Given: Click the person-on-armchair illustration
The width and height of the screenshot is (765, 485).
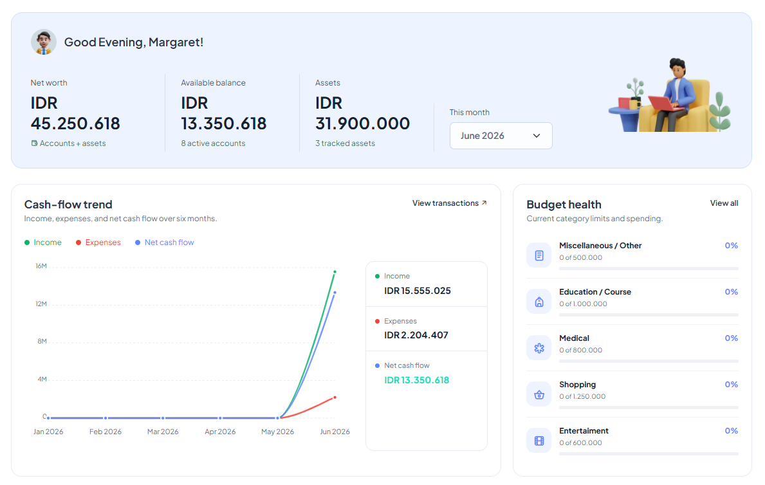Looking at the screenshot, I should (670, 96).
